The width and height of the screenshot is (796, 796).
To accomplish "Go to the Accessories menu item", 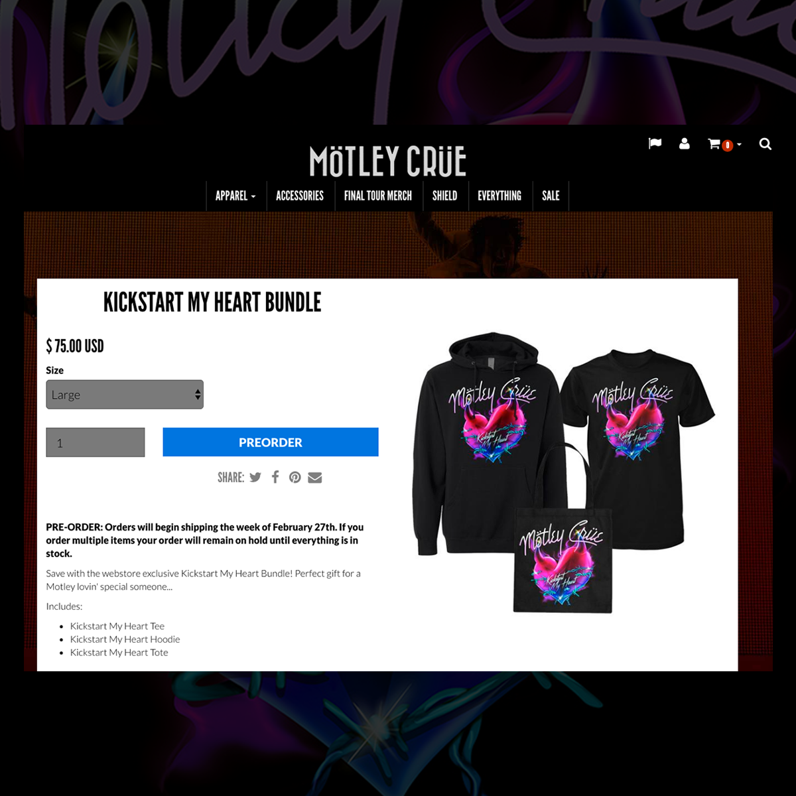I will [x=300, y=196].
